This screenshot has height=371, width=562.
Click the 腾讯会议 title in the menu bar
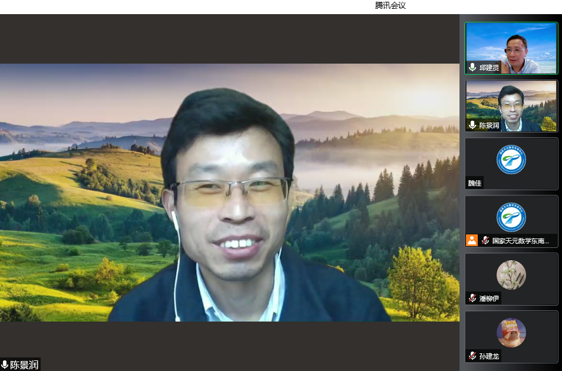391,6
